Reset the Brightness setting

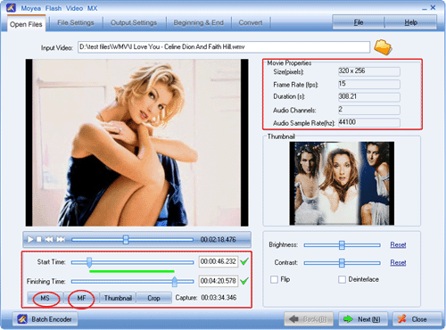click(x=398, y=244)
